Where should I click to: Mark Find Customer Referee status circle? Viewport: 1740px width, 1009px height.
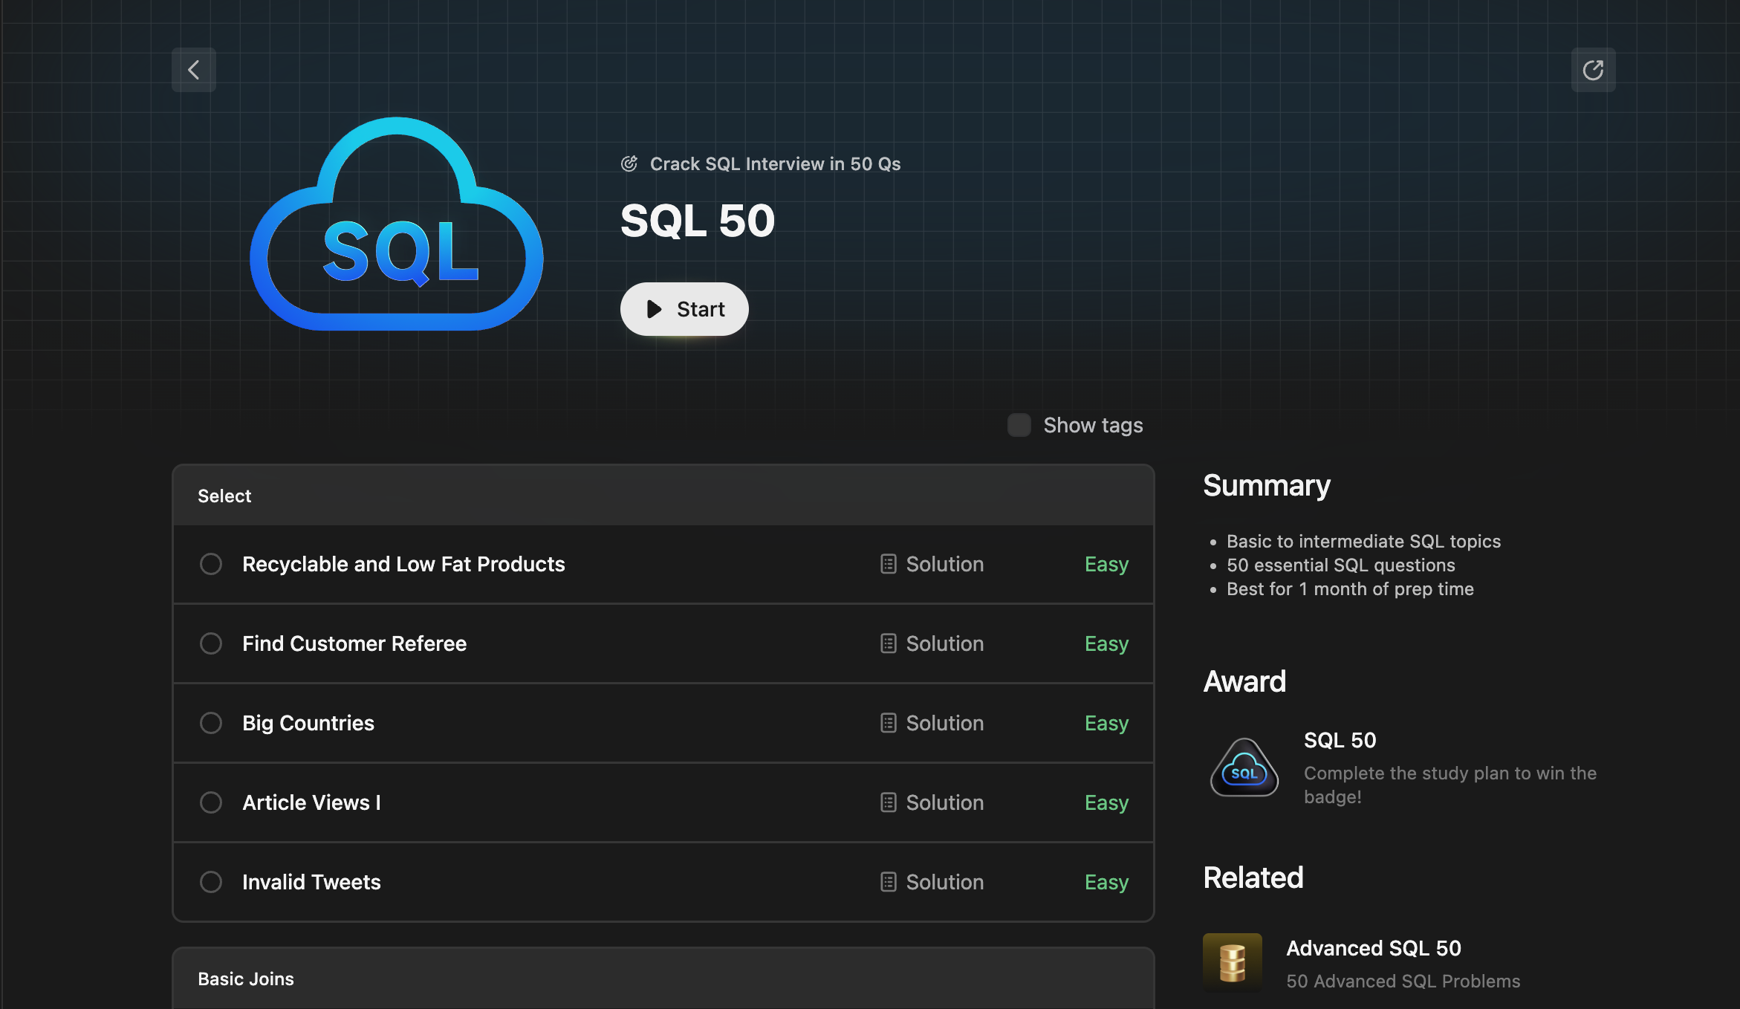(x=211, y=643)
